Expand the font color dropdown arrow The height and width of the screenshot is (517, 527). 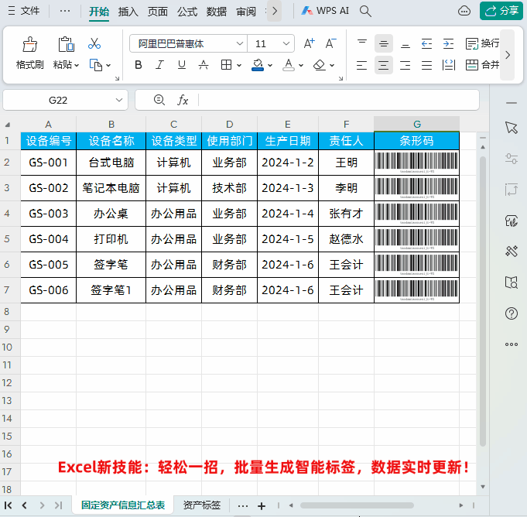[x=301, y=65]
